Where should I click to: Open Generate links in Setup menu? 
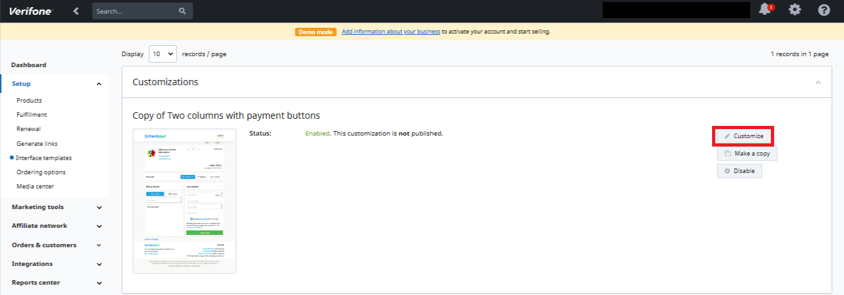click(x=37, y=143)
